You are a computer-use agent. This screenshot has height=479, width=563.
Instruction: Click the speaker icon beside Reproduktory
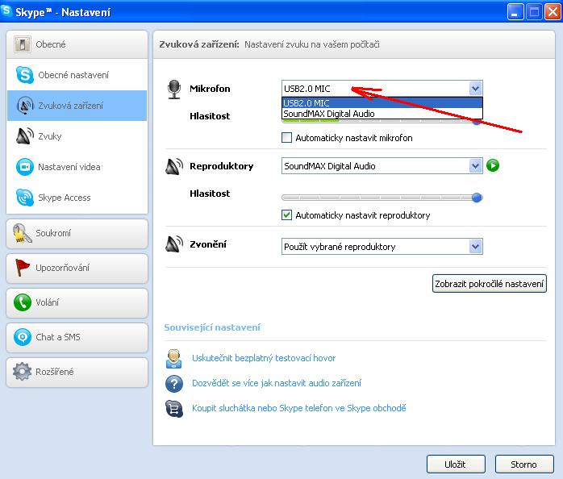tap(174, 166)
